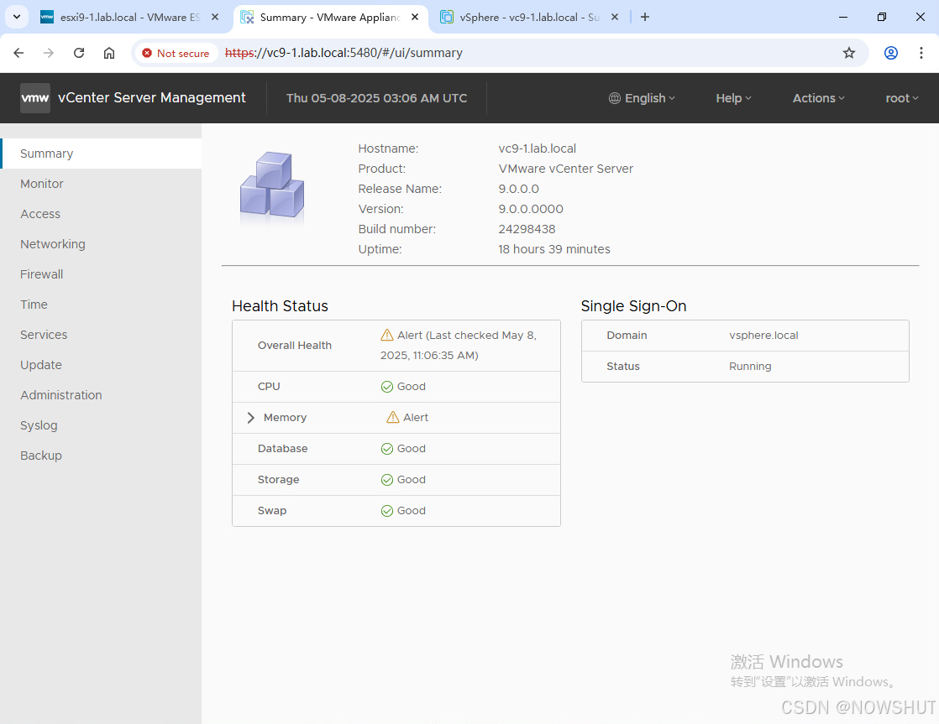Screen dimensions: 939x724
Task: Open the Update page
Action: [x=101, y=365]
